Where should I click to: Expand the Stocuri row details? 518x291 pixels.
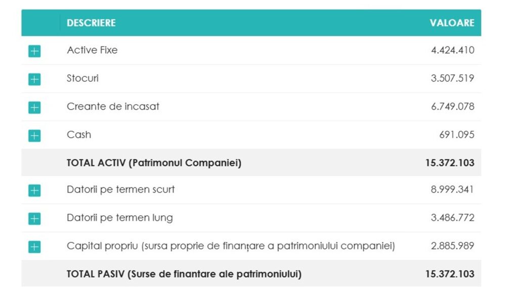pos(34,79)
